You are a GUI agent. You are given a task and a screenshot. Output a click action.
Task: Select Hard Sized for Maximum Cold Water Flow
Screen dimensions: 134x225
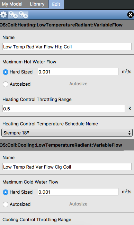pyautogui.click(x=6, y=192)
